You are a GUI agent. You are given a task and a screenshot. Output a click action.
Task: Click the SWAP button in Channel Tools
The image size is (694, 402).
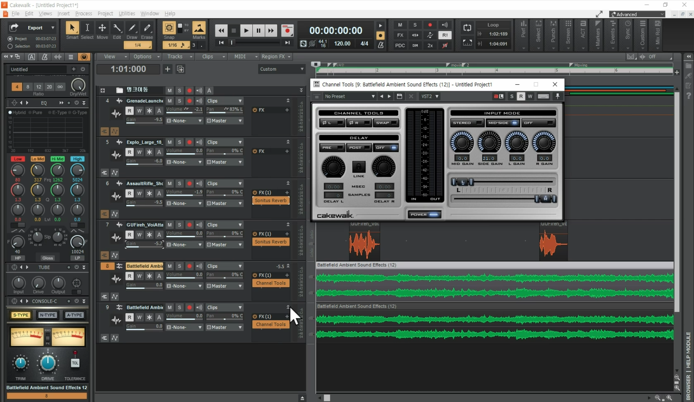point(386,123)
